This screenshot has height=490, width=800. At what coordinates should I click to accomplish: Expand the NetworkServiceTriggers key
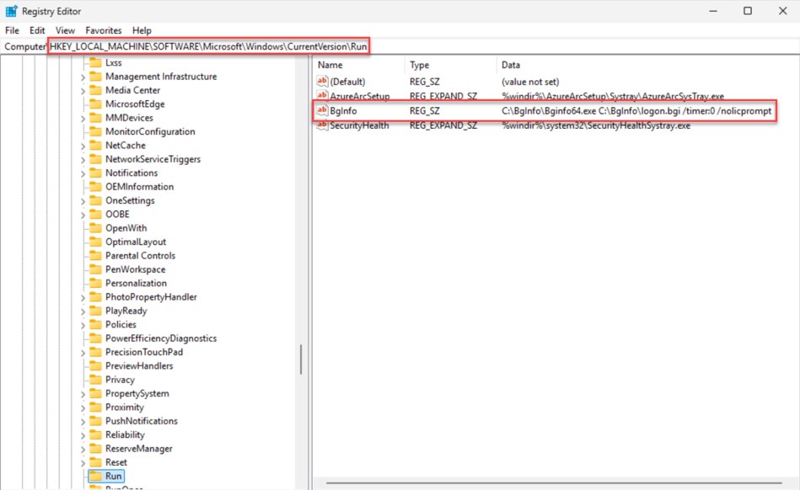(83, 159)
